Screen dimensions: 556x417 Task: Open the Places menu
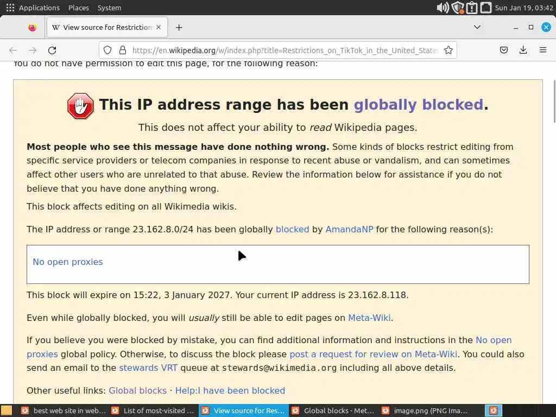79,8
